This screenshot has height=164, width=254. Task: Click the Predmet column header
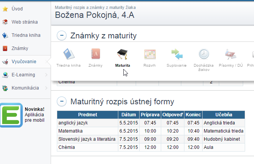tap(87, 115)
